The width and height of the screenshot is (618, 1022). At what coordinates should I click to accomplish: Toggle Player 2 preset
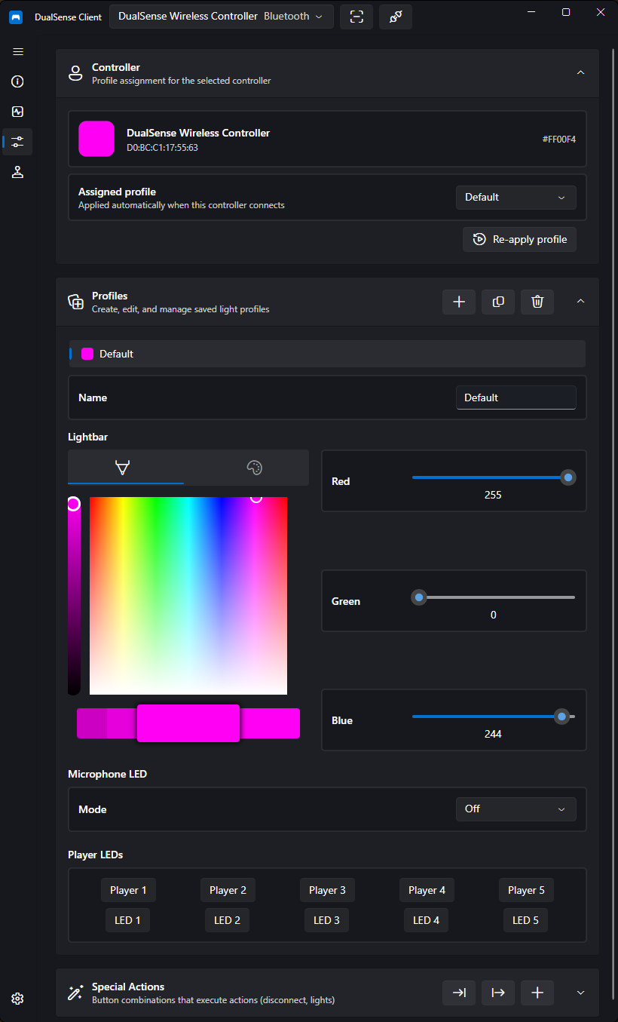click(x=228, y=890)
